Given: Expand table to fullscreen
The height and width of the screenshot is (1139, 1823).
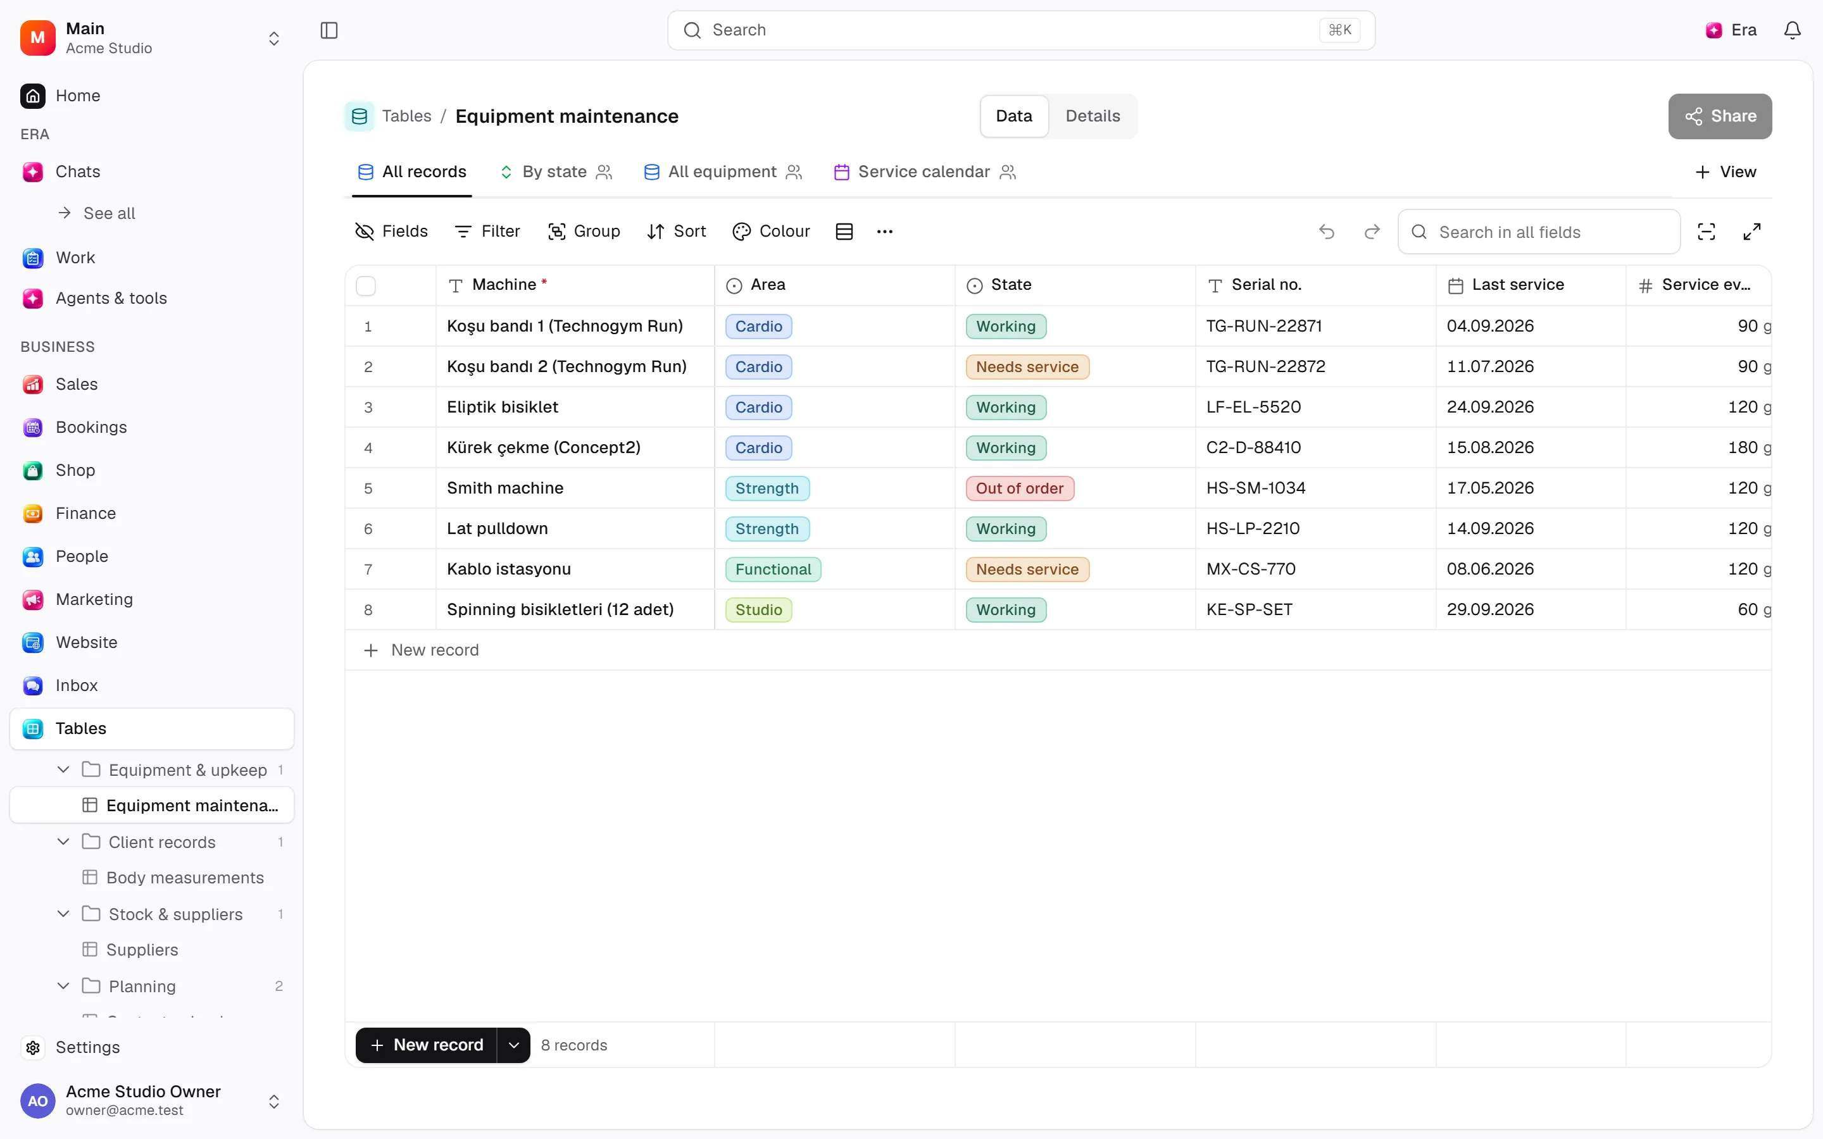Looking at the screenshot, I should [x=1751, y=232].
